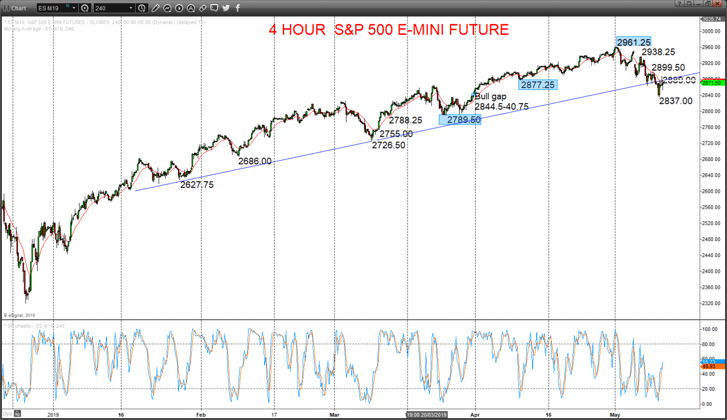Select the pencil drawing tool
Image resolution: width=727 pixels, height=420 pixels.
(155, 8)
